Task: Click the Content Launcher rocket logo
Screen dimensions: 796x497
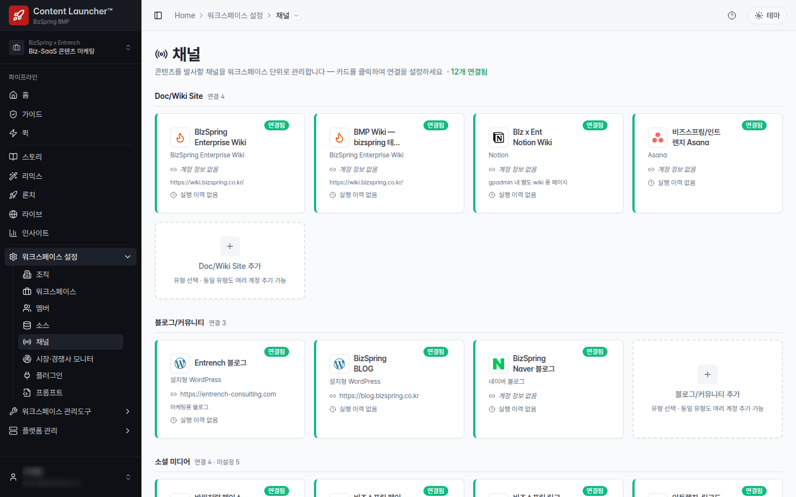Action: point(19,15)
